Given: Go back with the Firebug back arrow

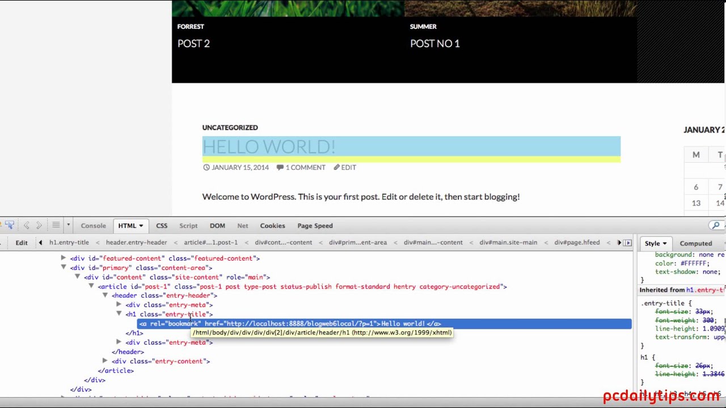Looking at the screenshot, I should [x=26, y=226].
